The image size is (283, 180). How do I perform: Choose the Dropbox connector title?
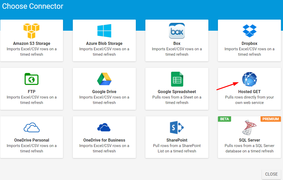249,43
